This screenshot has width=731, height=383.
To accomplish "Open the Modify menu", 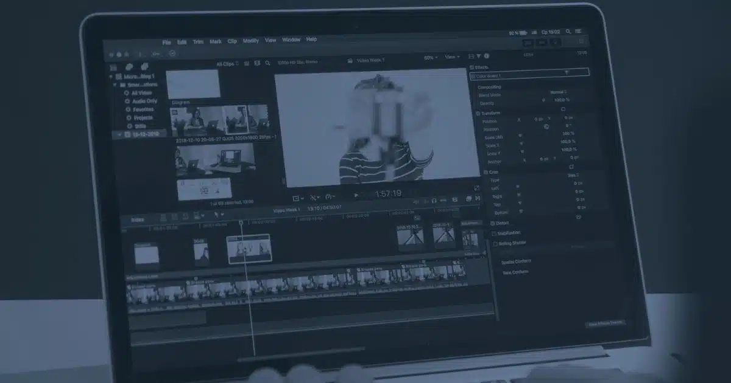I will 251,41.
